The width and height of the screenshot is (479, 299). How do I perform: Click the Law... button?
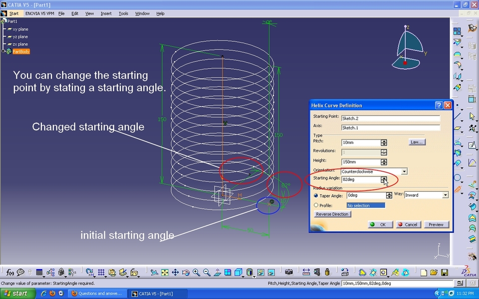pos(417,142)
